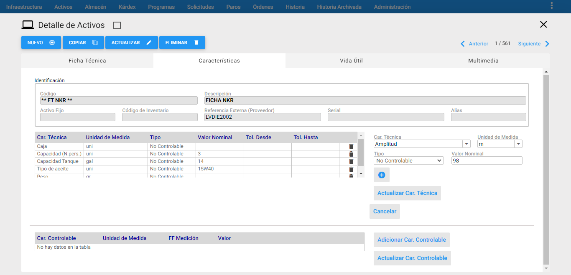The height and width of the screenshot is (275, 571).
Task: Open the Activos menu
Action: click(64, 7)
